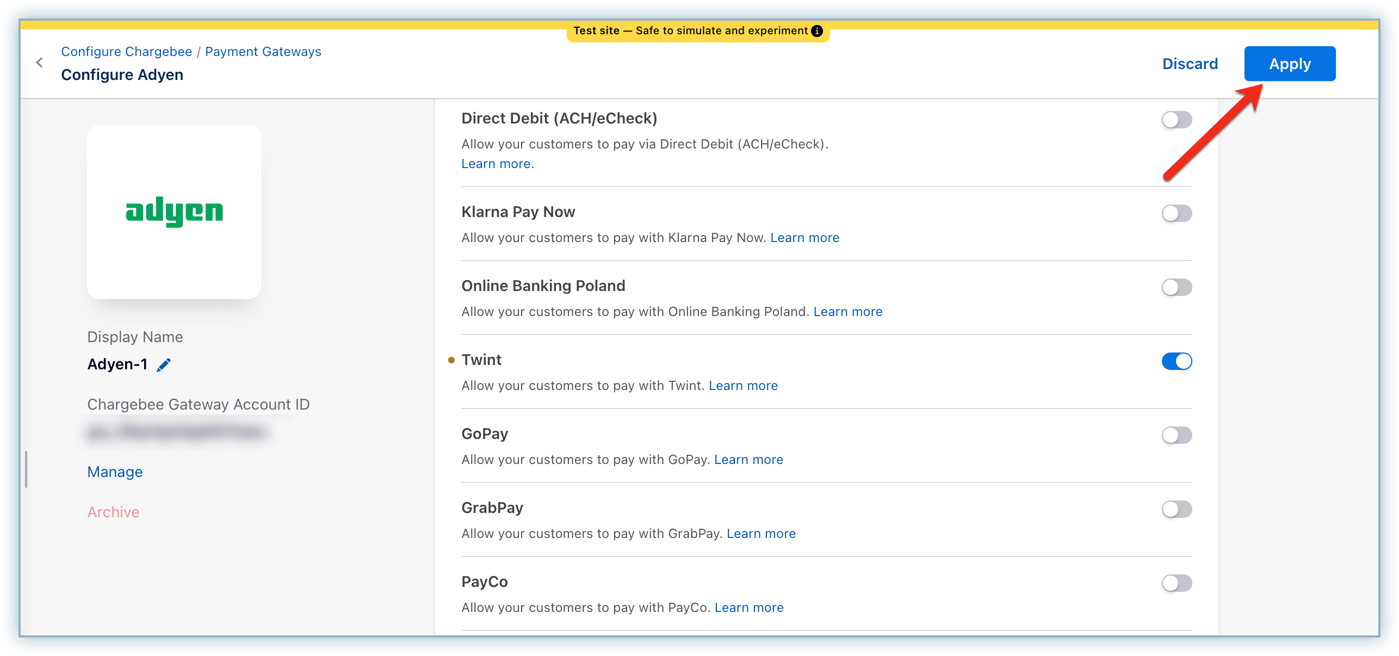Screen dimensions: 1399x656
Task: Turn on the PayCo toggle
Action: (x=1177, y=583)
